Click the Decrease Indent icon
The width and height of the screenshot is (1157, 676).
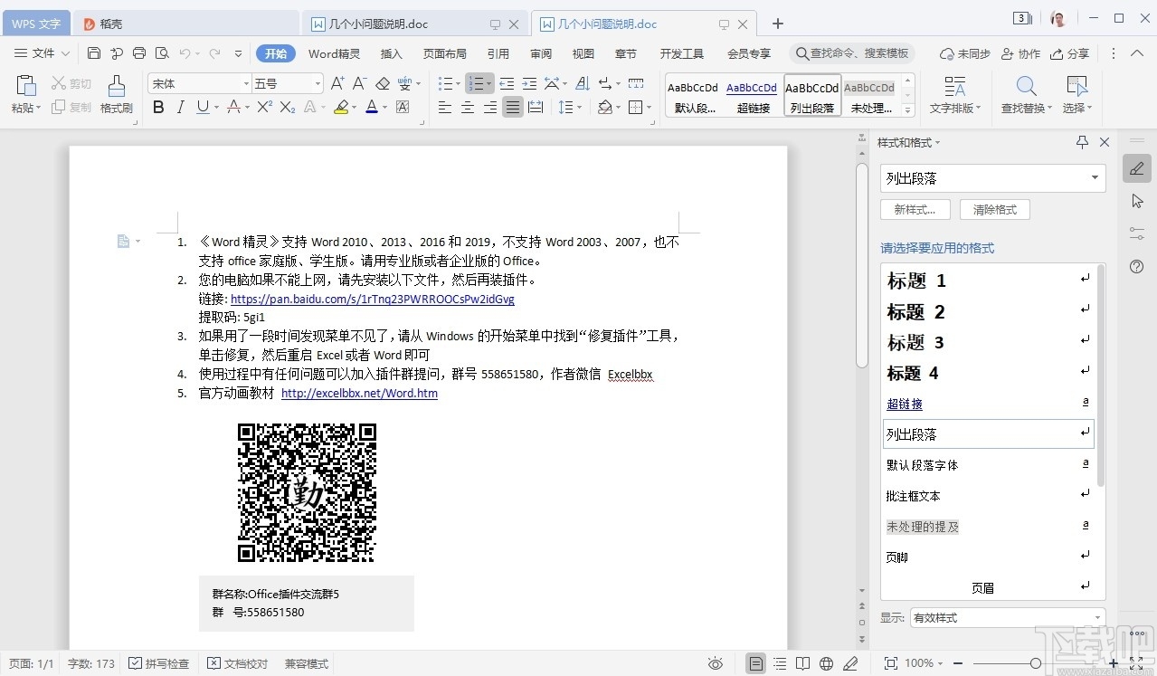tap(507, 83)
